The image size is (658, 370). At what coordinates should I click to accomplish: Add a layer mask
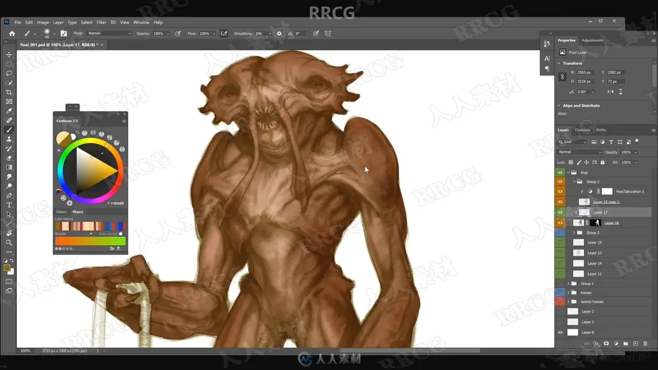[606, 344]
